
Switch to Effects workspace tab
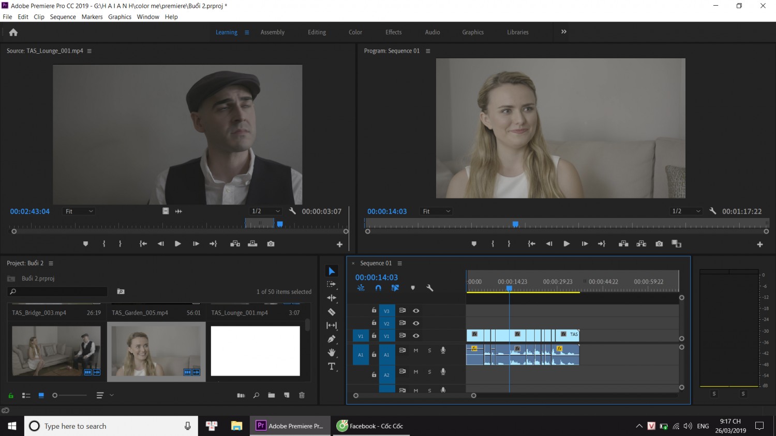(393, 32)
